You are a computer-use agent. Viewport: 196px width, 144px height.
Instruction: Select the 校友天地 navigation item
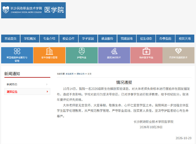(x=185, y=38)
